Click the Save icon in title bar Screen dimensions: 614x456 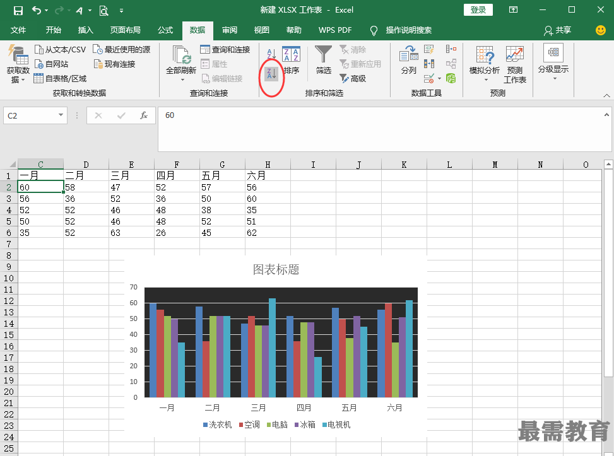coord(18,11)
